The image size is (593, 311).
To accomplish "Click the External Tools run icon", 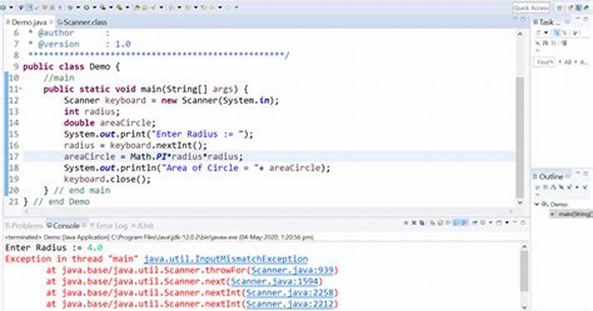I will 119,7.
